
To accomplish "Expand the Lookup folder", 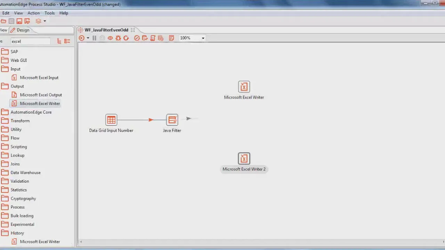I will (13, 155).
